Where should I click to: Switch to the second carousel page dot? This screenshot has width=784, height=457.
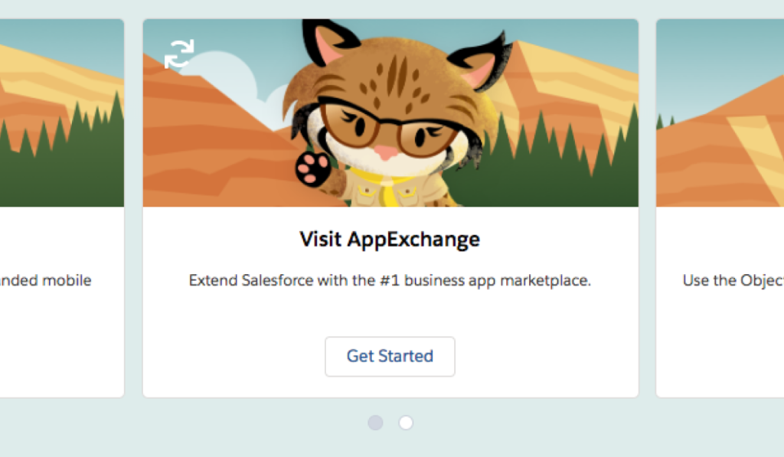point(406,423)
